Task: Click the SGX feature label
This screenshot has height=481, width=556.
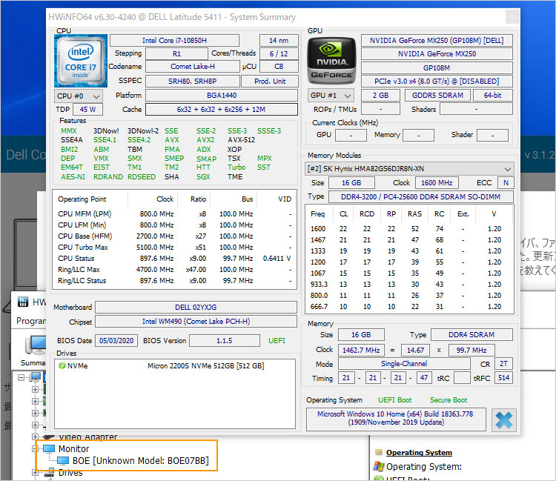Action: 203,177
